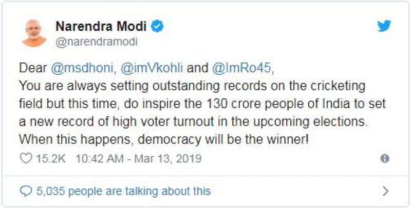Image resolution: width=411 pixels, height=208 pixels.
Task: Click the "Dear" greeting word in the tweet
Action: point(31,67)
